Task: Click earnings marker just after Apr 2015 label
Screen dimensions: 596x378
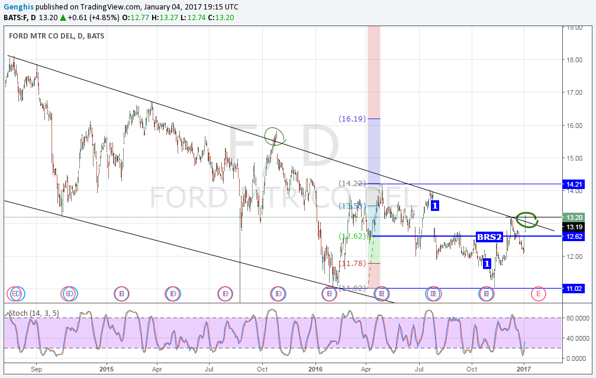Action: coord(173,294)
